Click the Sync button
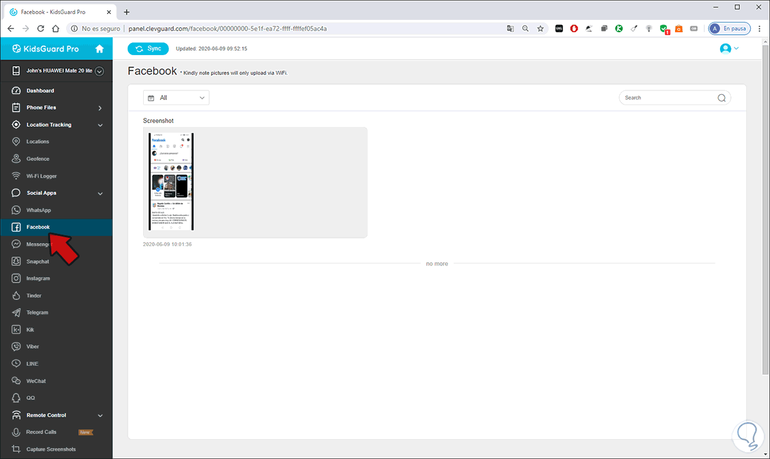 pos(148,49)
